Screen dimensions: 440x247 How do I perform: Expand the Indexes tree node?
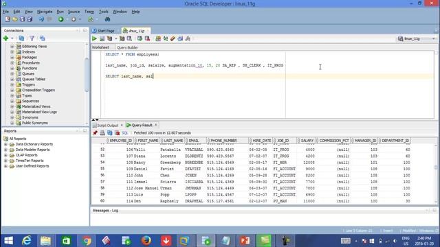tap(12, 52)
